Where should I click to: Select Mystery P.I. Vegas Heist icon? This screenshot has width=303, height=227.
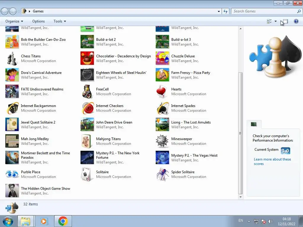pos(162,158)
